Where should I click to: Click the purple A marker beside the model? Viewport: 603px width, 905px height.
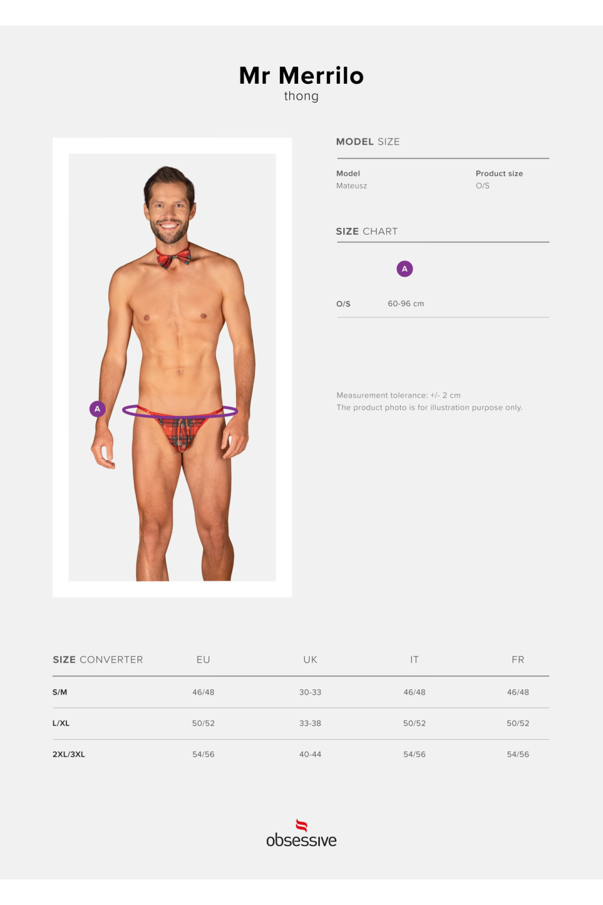click(x=97, y=409)
